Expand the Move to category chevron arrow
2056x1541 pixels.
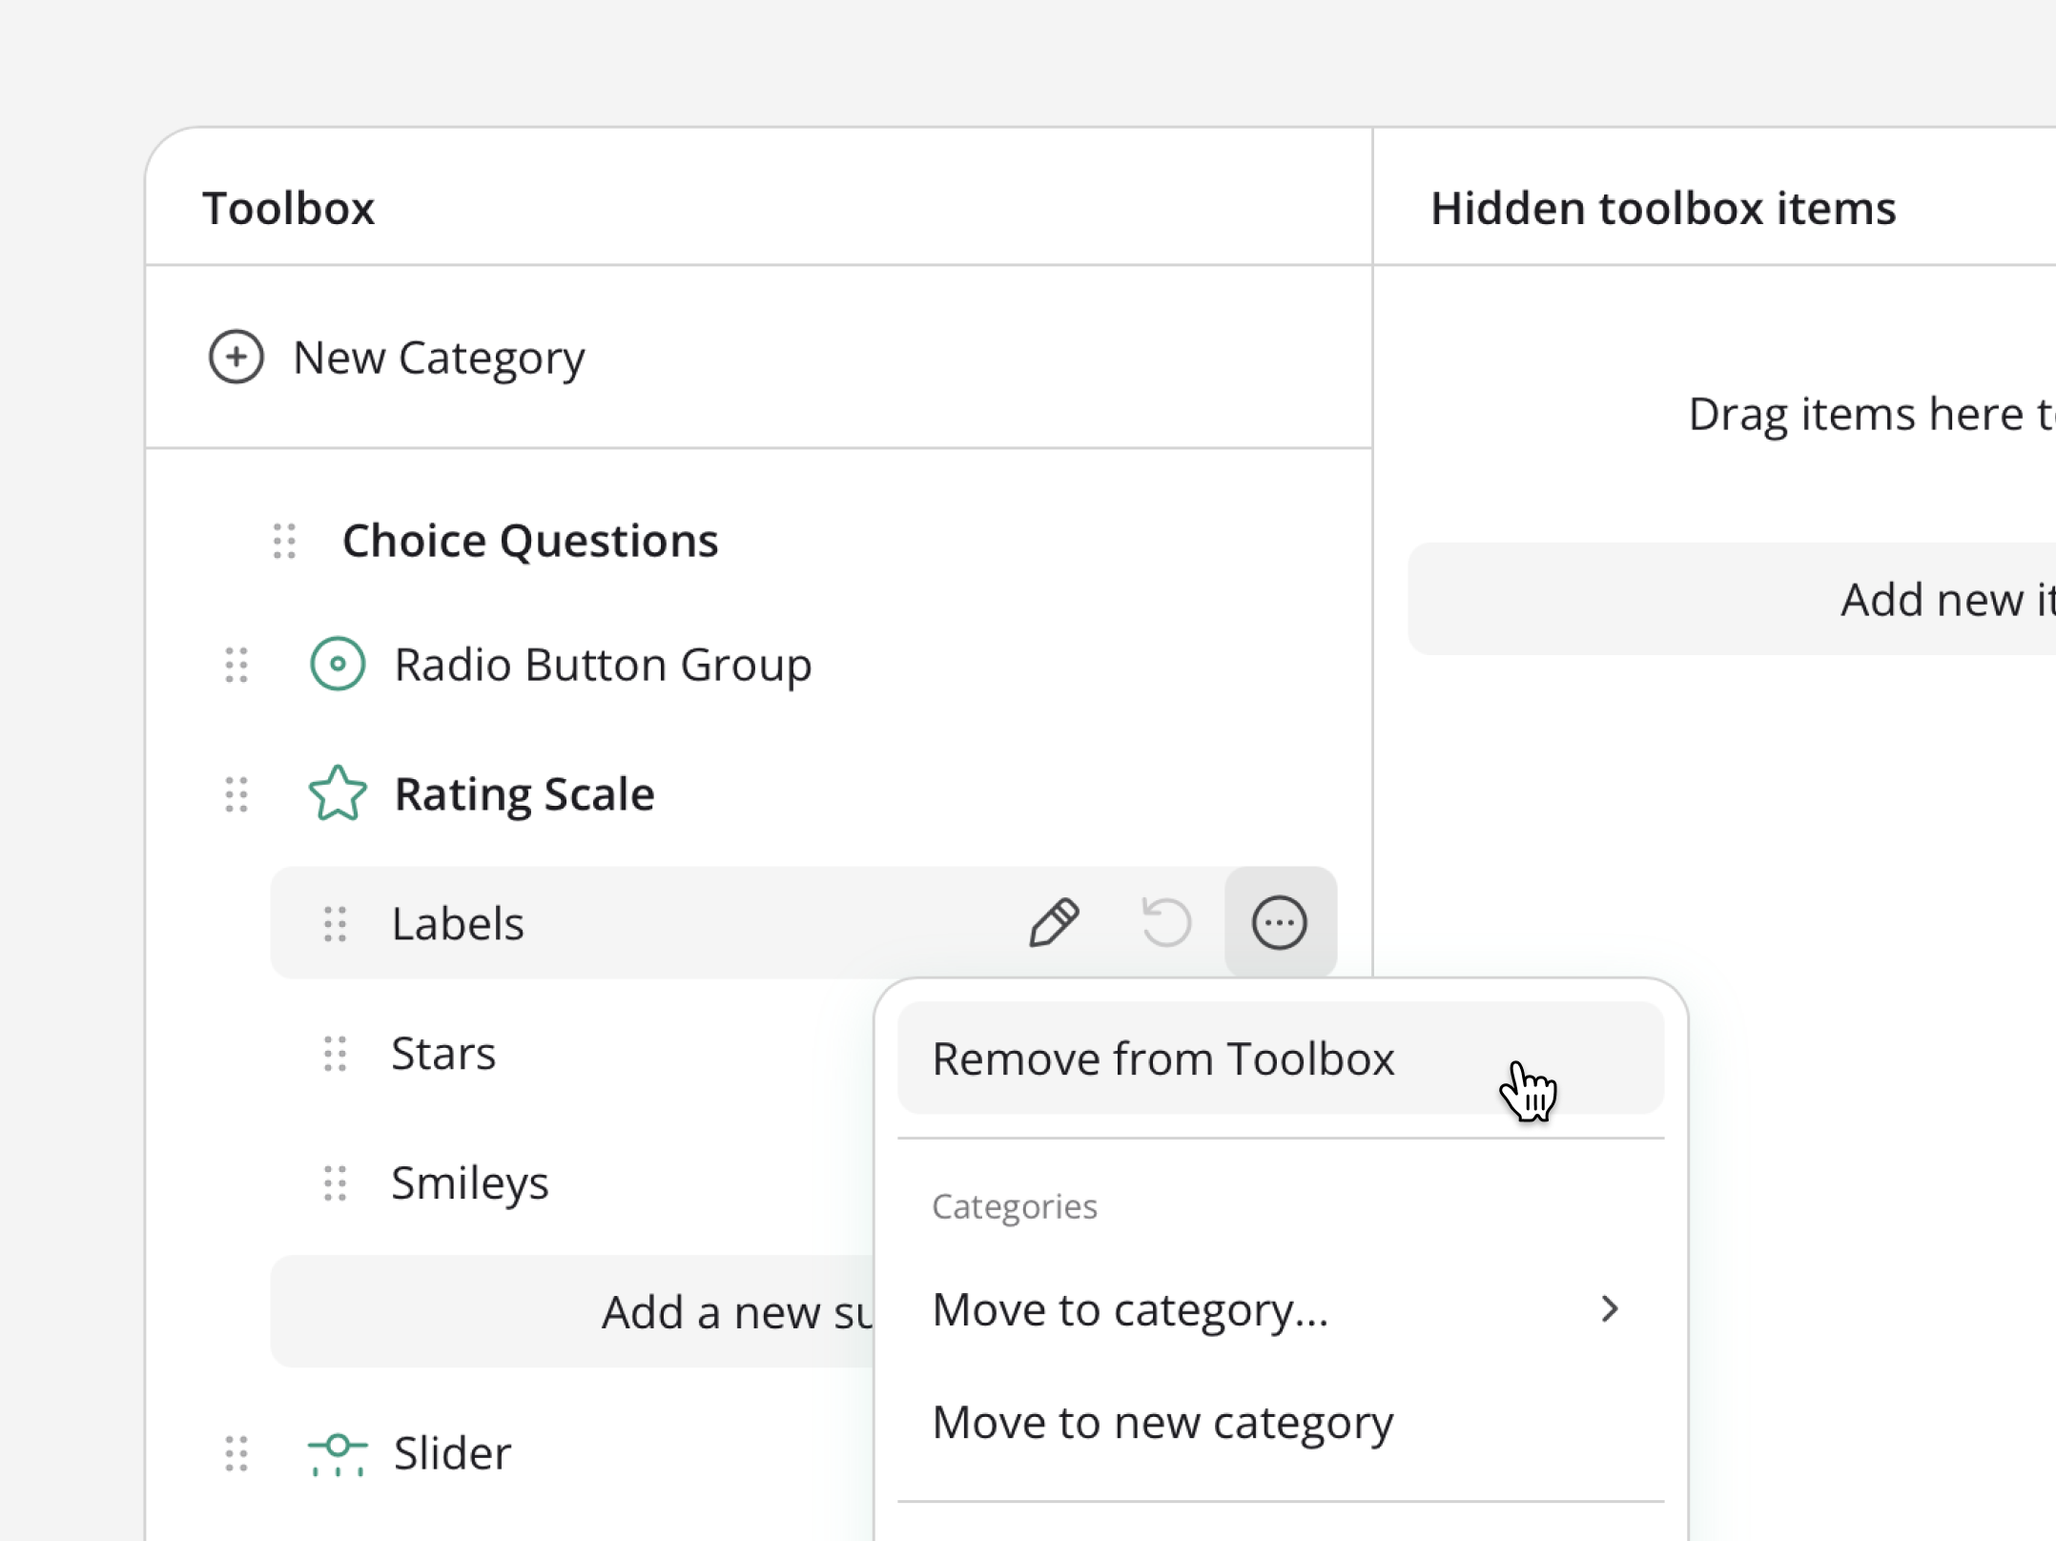coord(1610,1309)
